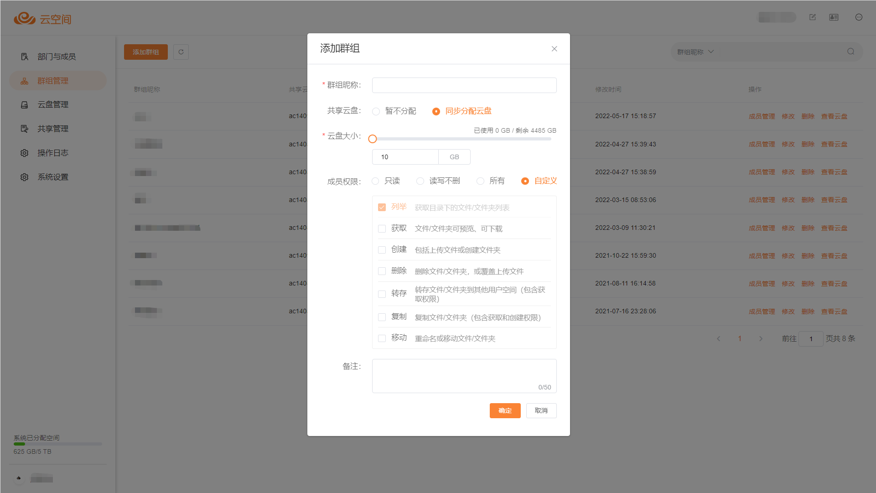Open 云盘管理 in the sidebar menu

[53, 104]
